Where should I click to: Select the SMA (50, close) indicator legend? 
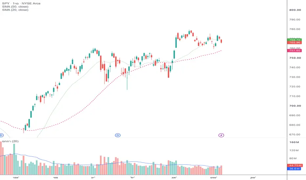click(15, 7)
